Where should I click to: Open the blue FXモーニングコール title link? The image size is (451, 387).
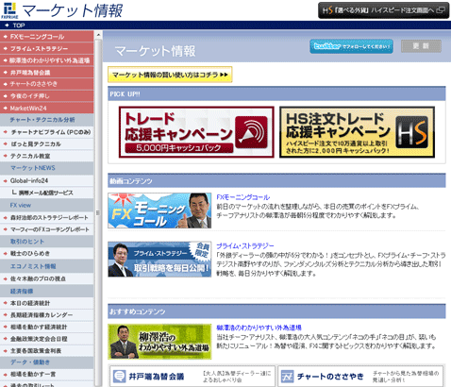[x=243, y=197]
